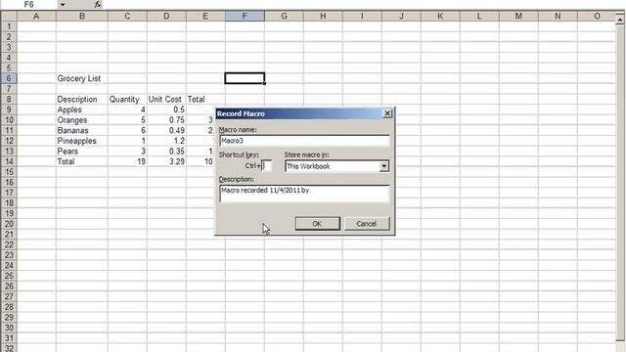The width and height of the screenshot is (626, 352).
Task: Select column B header
Action: [x=82, y=17]
